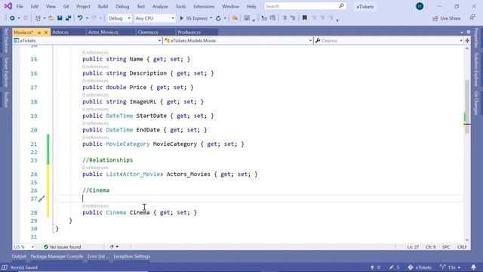Open the Solution Explorer side panel
Screen dimensions: 483x272
click(476, 70)
